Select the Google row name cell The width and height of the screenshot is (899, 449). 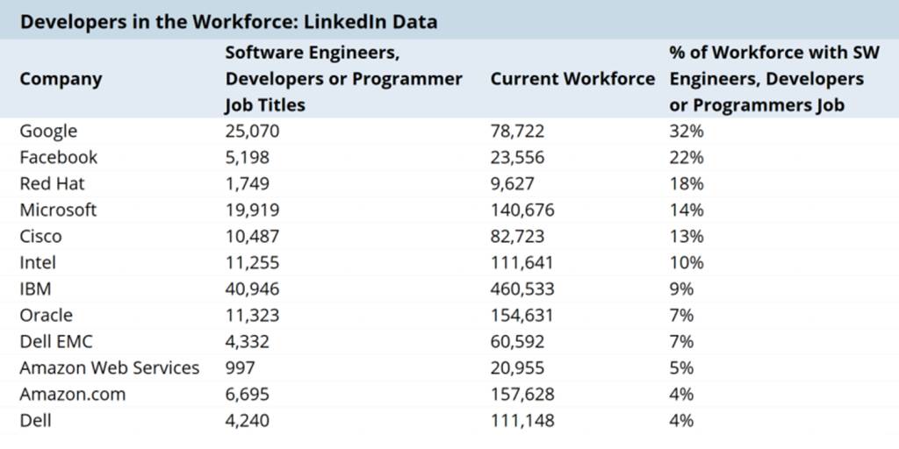[x=48, y=132]
